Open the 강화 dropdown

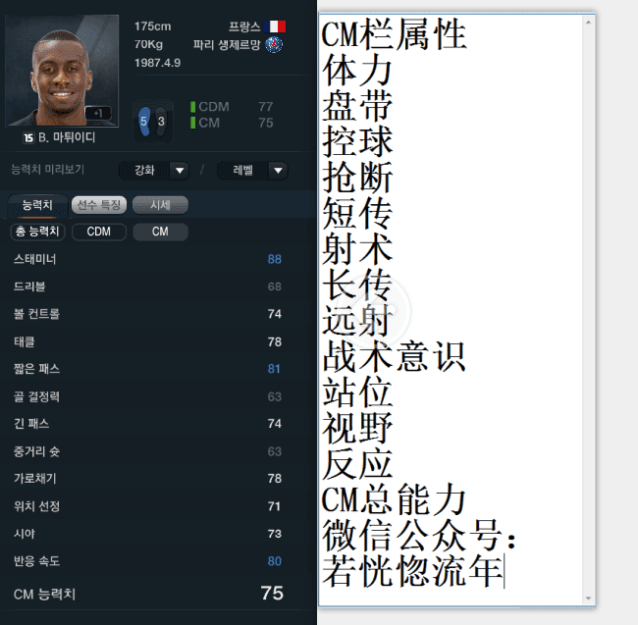(154, 171)
